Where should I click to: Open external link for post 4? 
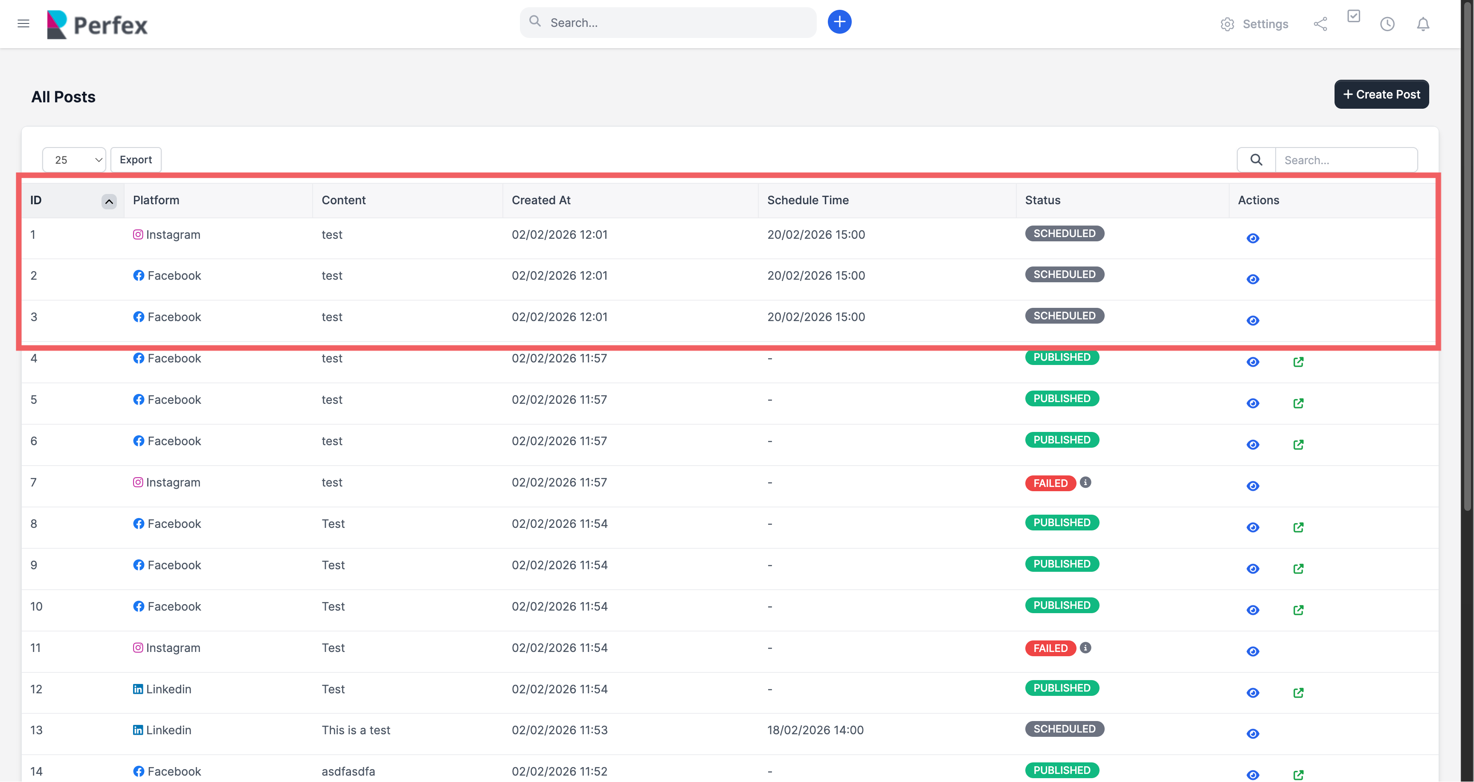coord(1298,362)
